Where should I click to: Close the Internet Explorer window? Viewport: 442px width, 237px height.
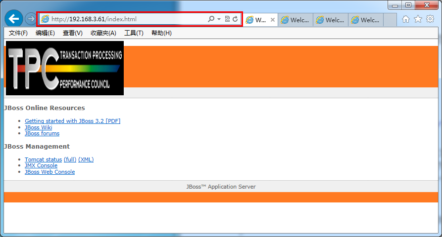[x=427, y=5]
